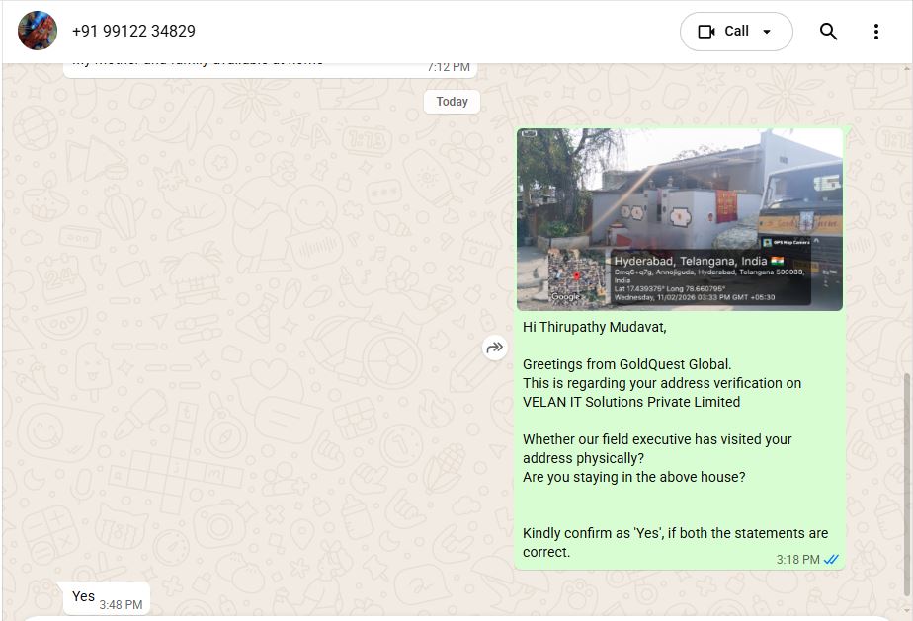Forward the address verification message
913x621 pixels.
494,348
